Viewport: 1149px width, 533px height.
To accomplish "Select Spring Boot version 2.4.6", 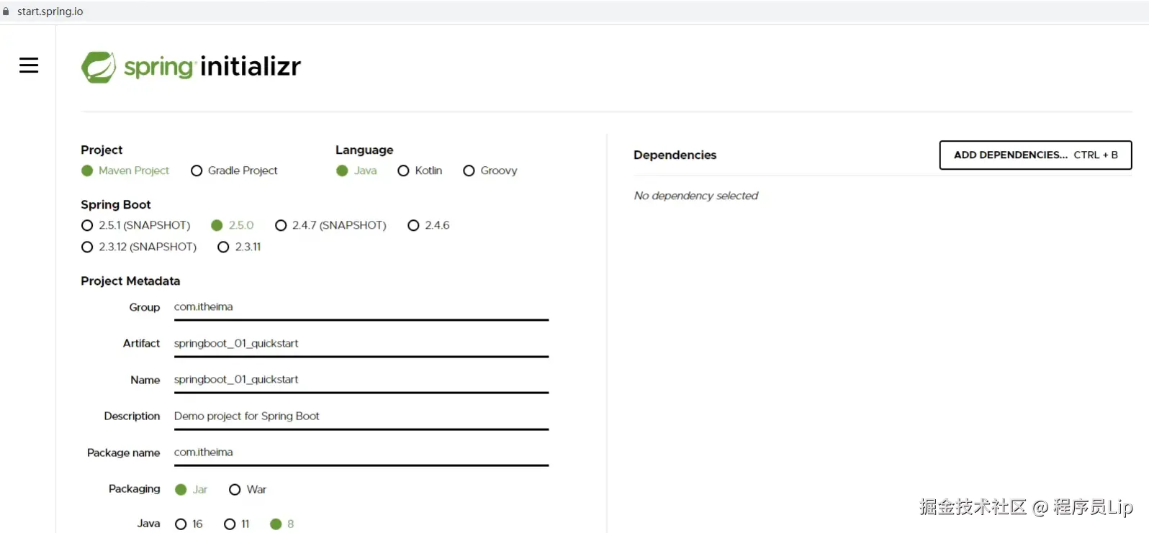I will point(428,225).
